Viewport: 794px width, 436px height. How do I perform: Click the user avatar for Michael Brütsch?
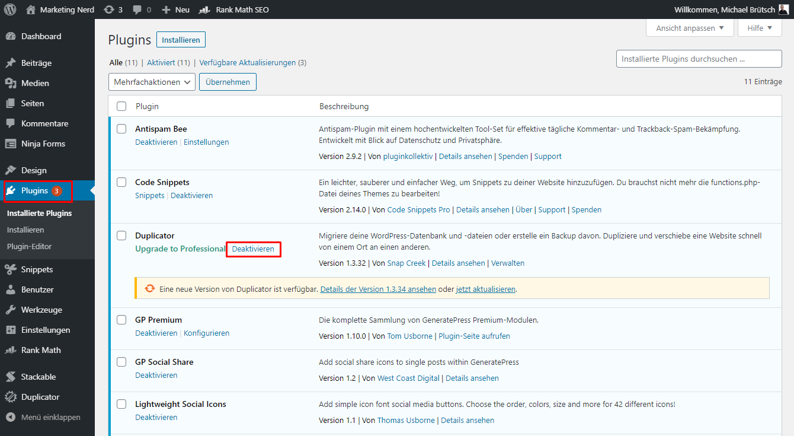(x=783, y=9)
